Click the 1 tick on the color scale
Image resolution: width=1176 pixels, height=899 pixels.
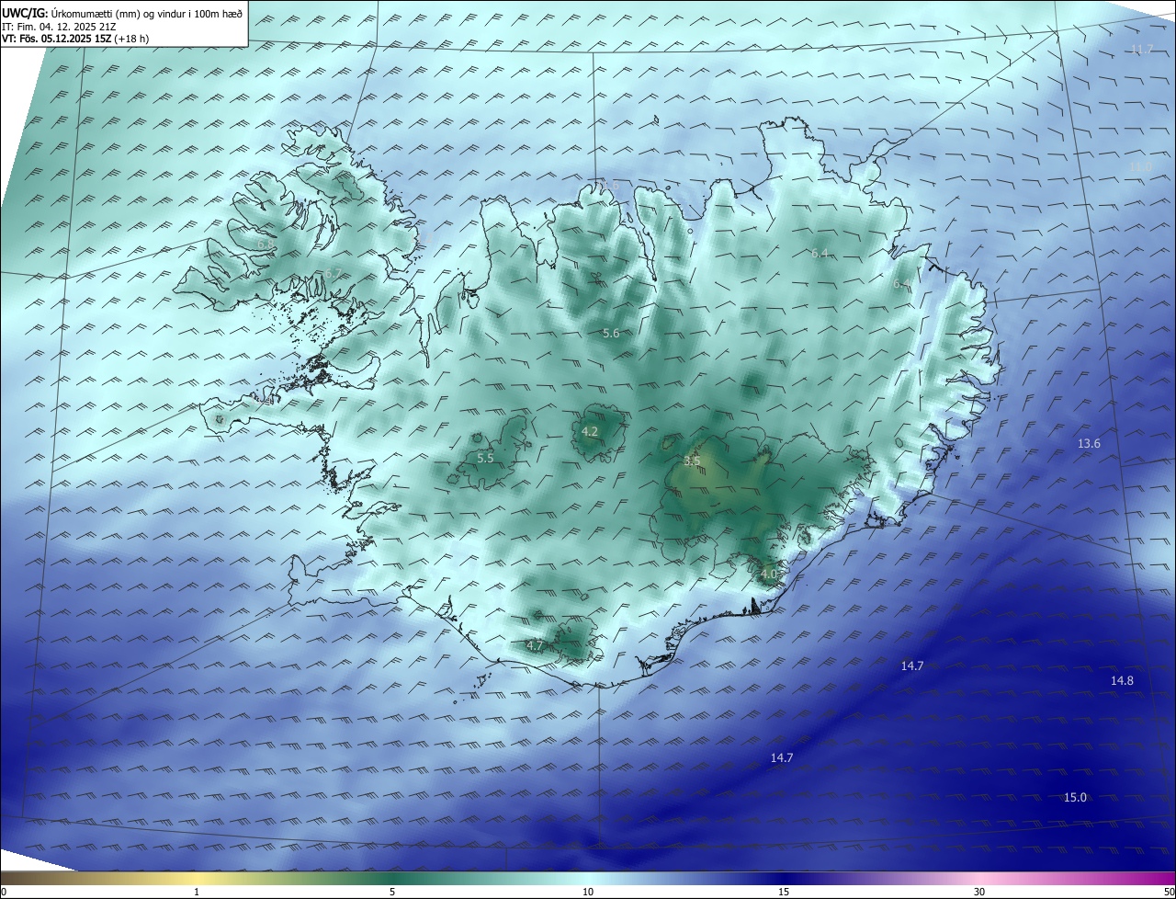pos(197,892)
